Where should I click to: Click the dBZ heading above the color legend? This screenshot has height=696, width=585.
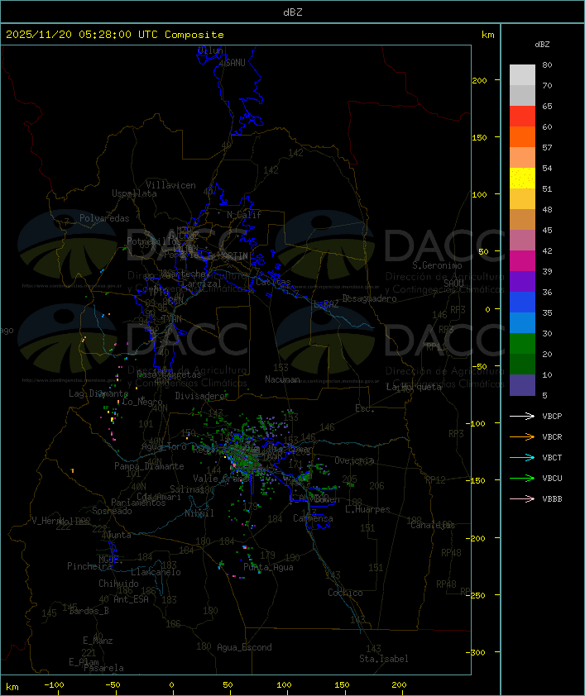click(x=542, y=45)
